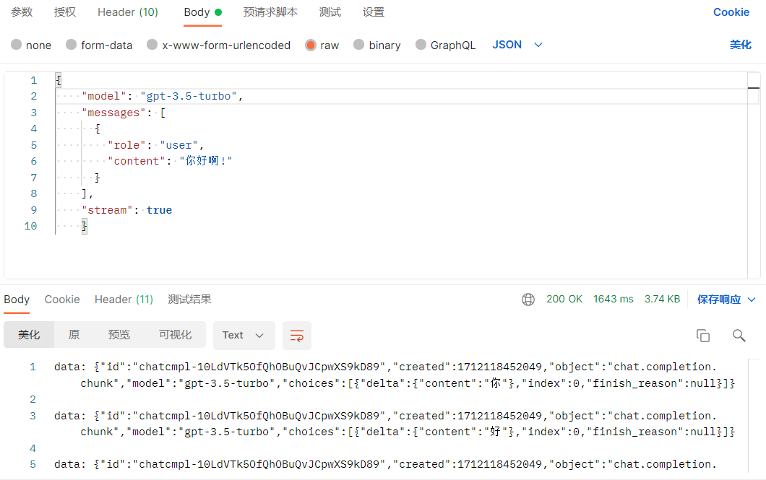The image size is (766, 480).
Task: Click the "stream": true line in editor
Action: [126, 210]
